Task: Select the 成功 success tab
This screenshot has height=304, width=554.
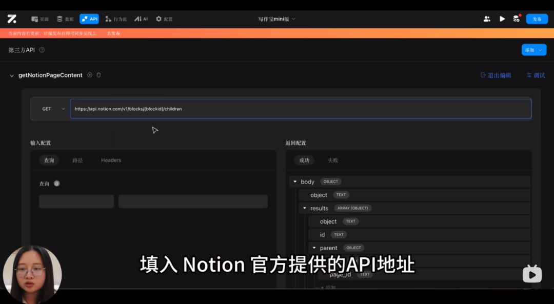Action: [304, 160]
